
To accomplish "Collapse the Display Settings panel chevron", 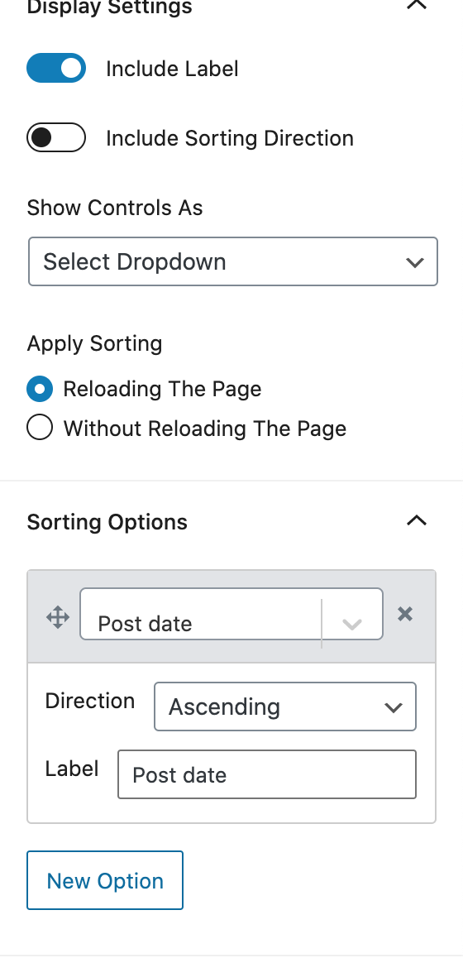I will pos(417,5).
